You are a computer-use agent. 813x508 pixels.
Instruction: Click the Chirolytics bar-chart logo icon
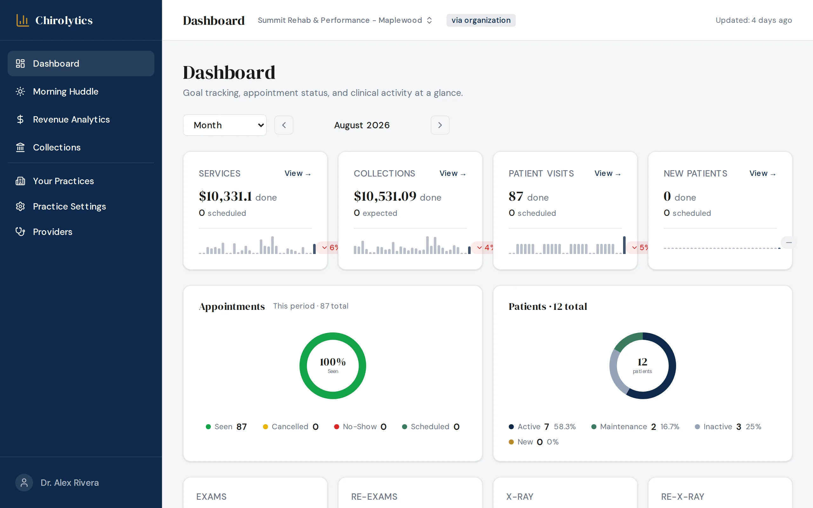click(23, 20)
